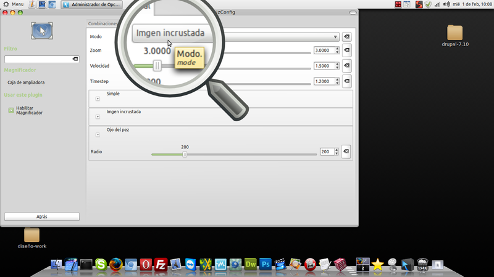The height and width of the screenshot is (277, 494).
Task: Collapse the Ojo del pez section
Action: point(98,134)
